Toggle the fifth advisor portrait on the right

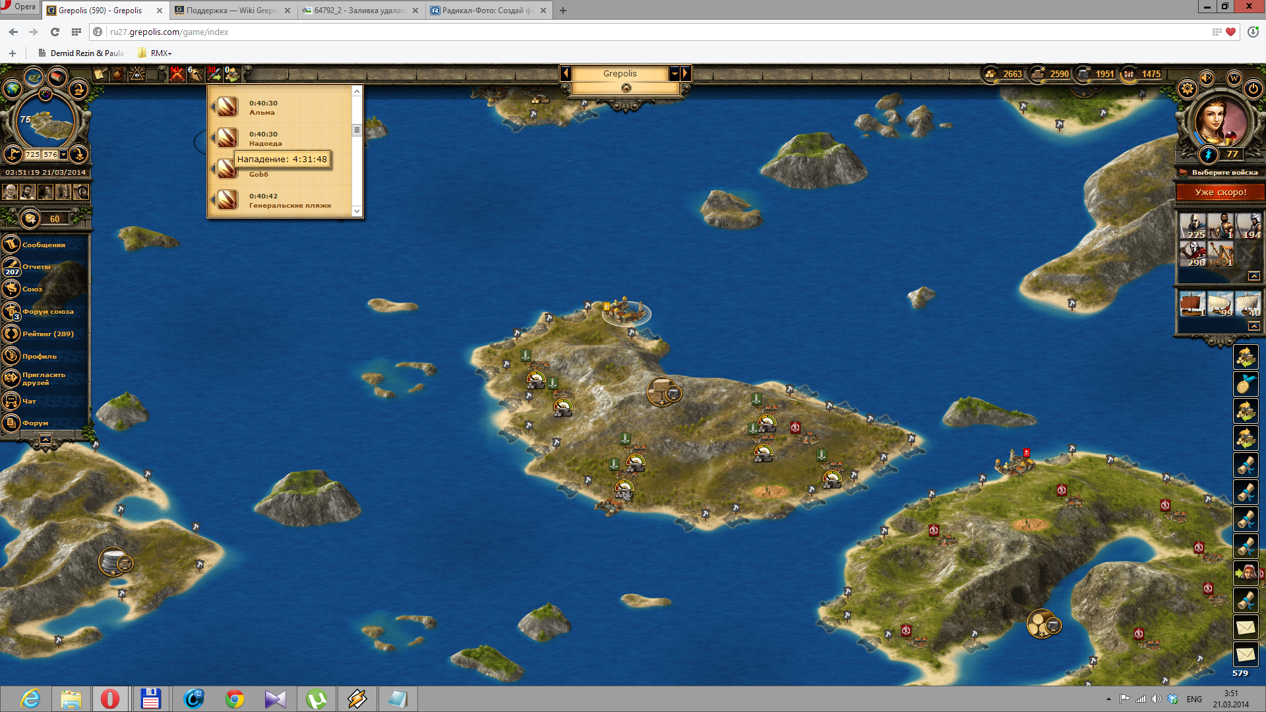pos(81,192)
